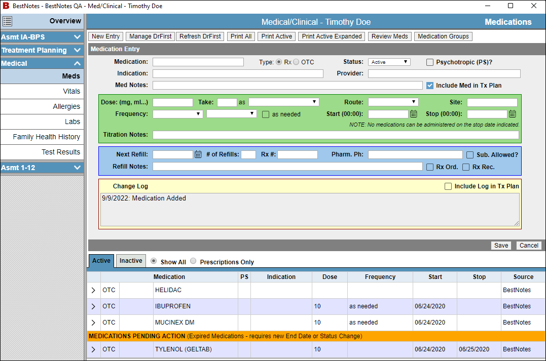Open the second Frequency dropdown
Image resolution: width=546 pixels, height=361 pixels.
coord(231,114)
